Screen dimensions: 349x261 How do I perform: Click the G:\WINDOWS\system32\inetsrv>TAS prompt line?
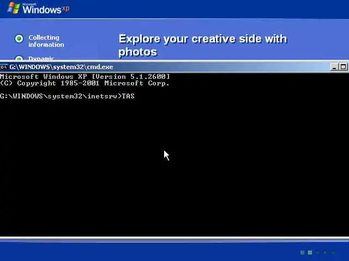point(67,96)
